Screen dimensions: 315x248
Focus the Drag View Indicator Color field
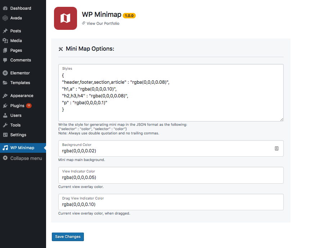pos(171,202)
